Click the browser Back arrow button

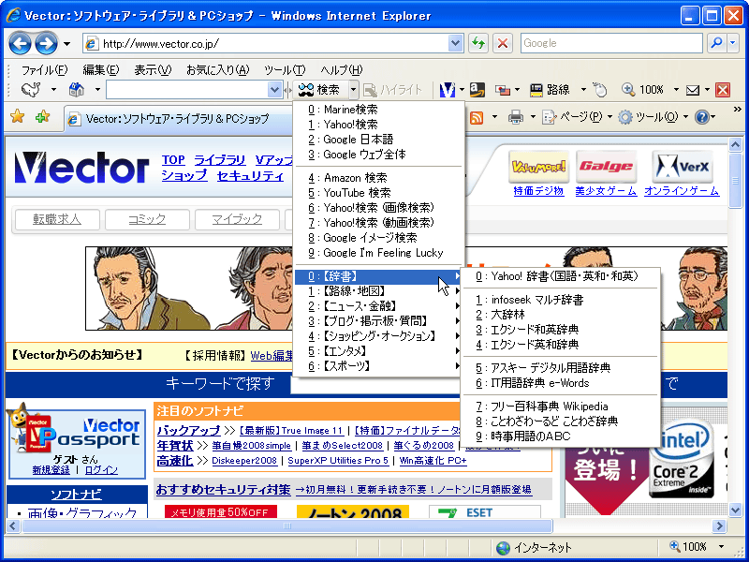coord(20,43)
